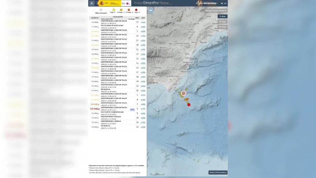Show earthquakes from last 30 días
Image resolution: width=316 pixels, height=178 pixels.
pos(222,27)
